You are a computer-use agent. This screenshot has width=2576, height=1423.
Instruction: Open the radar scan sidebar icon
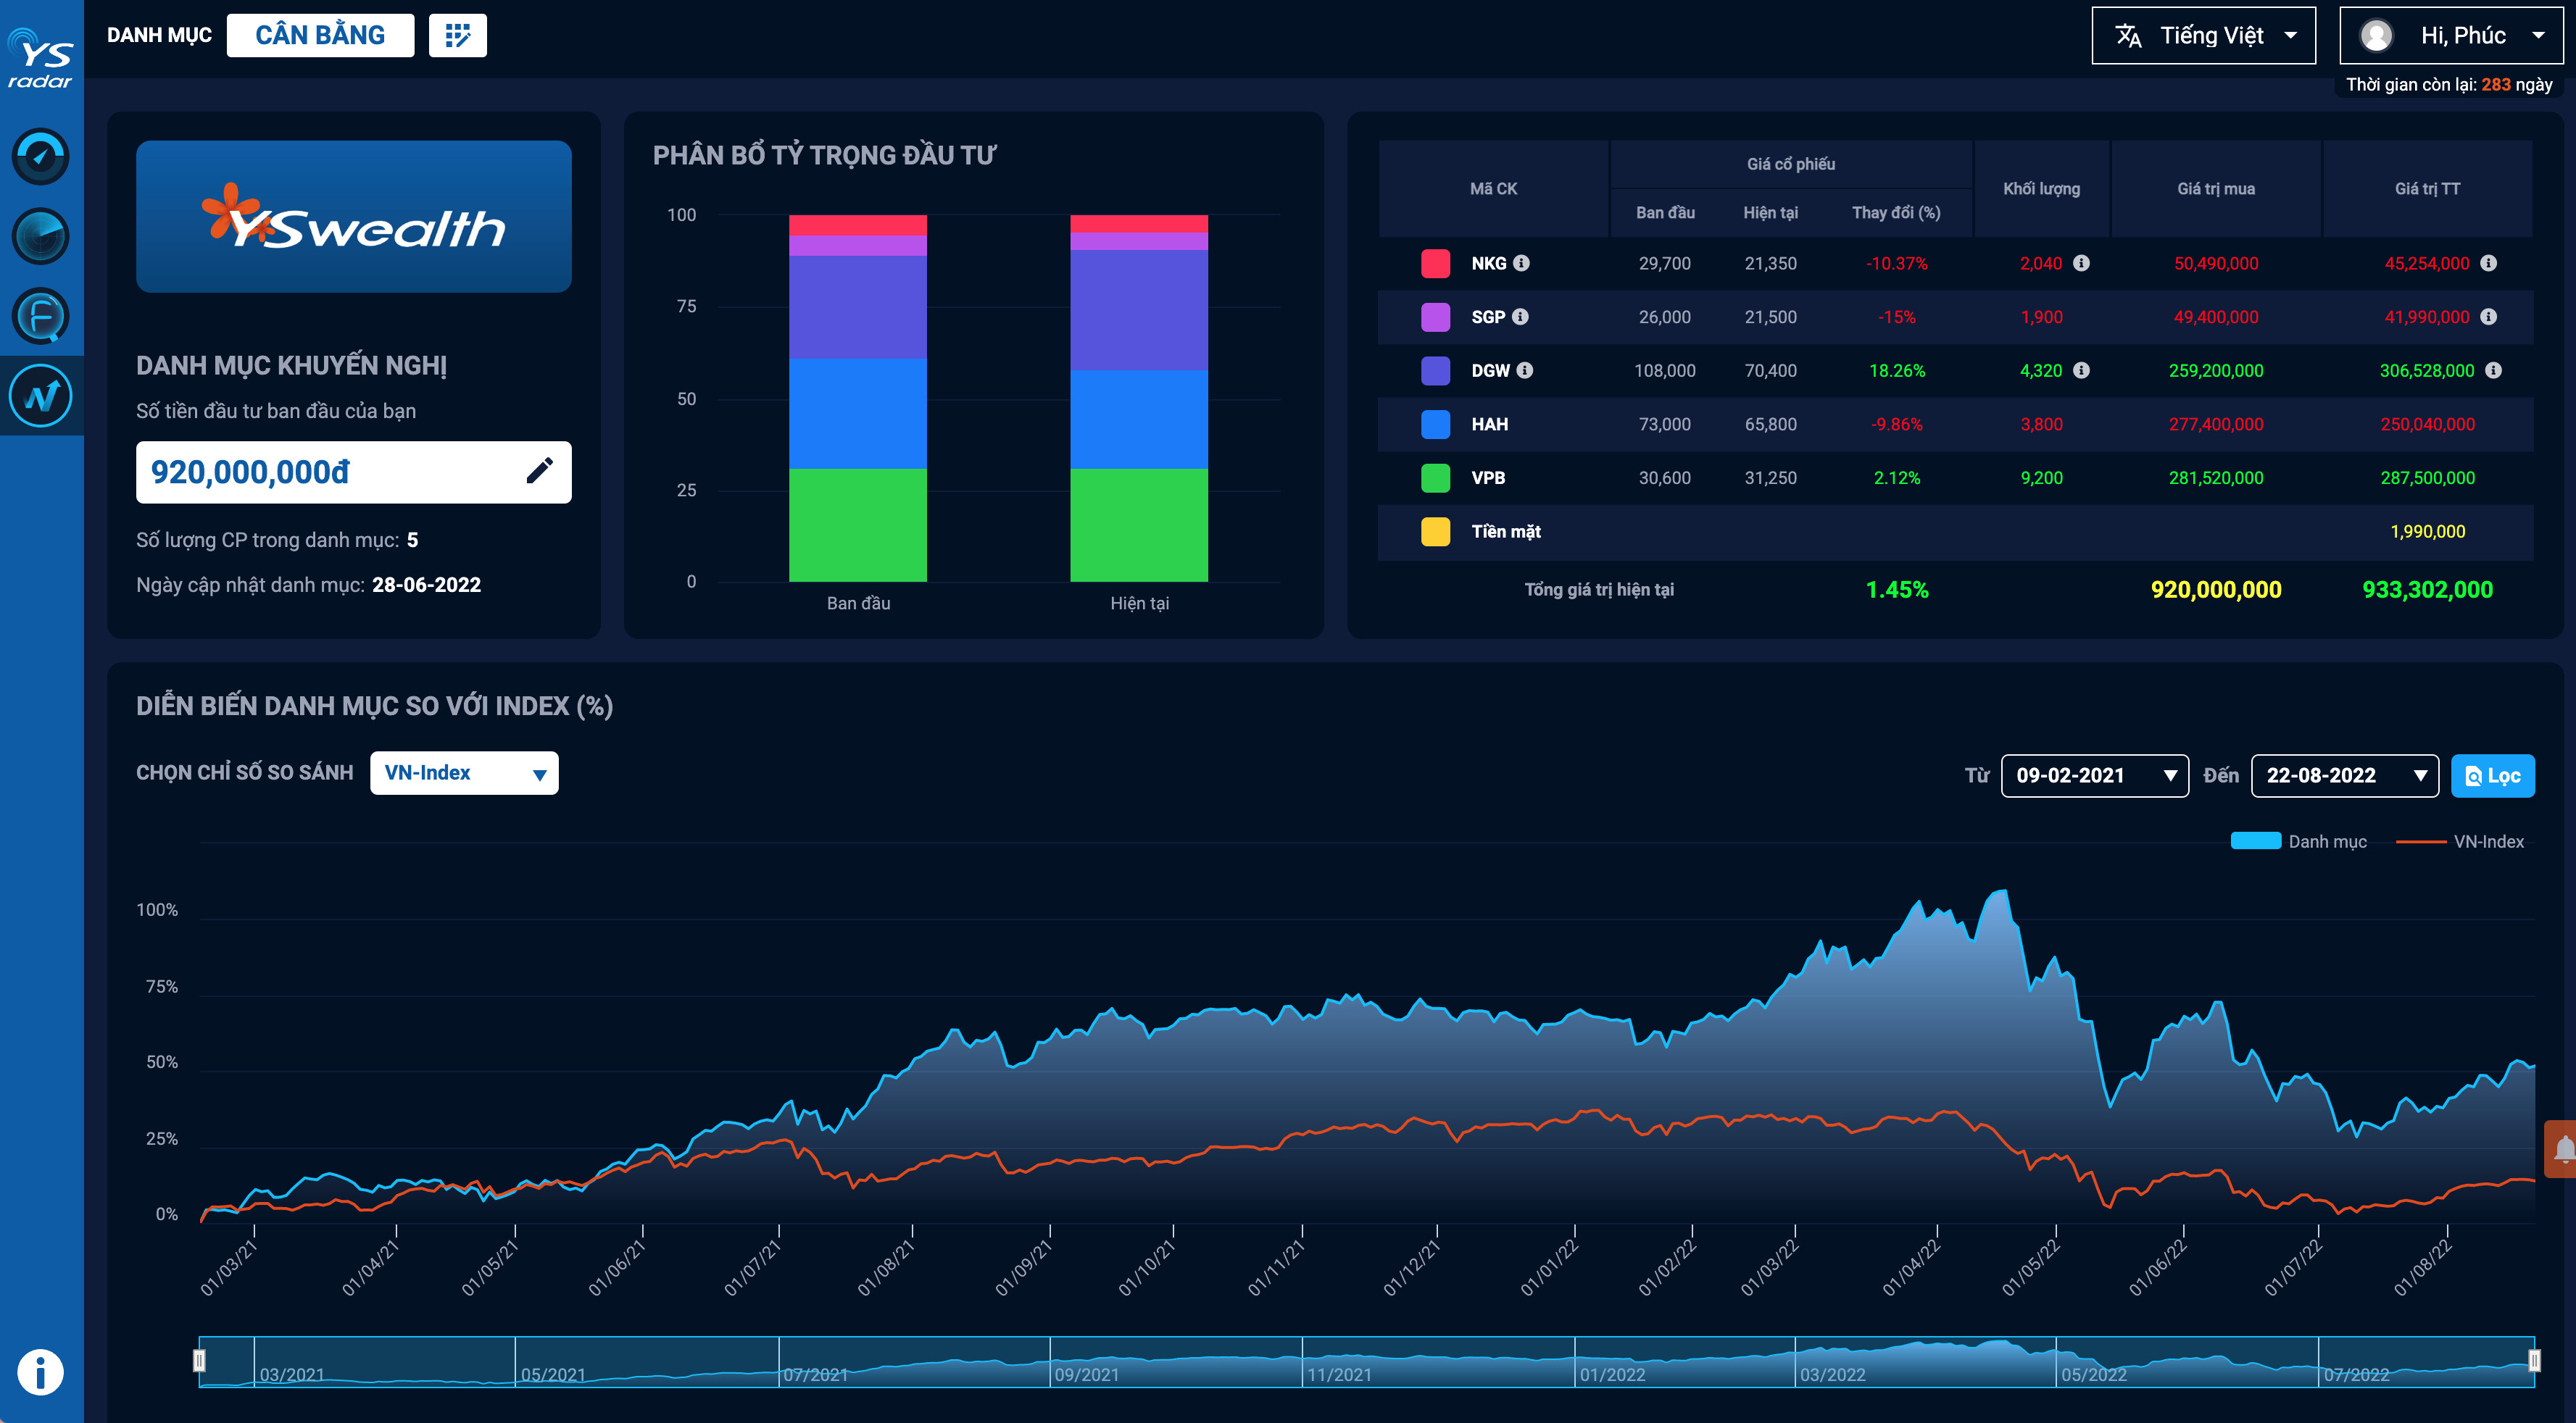click(x=40, y=237)
